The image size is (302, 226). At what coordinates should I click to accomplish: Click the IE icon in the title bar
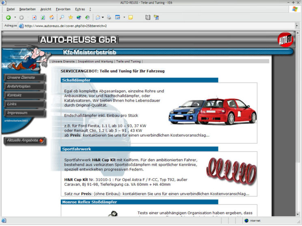coord(4,3)
